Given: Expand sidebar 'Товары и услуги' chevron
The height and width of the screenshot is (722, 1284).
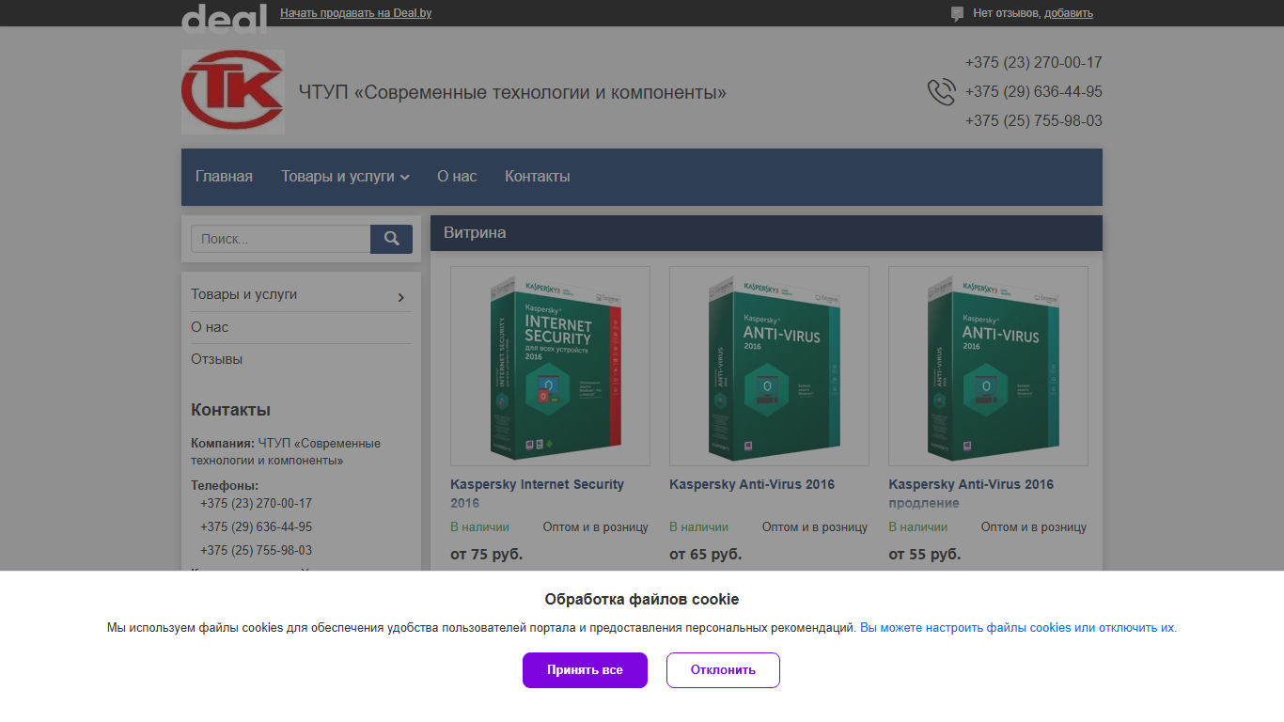Looking at the screenshot, I should [401, 297].
